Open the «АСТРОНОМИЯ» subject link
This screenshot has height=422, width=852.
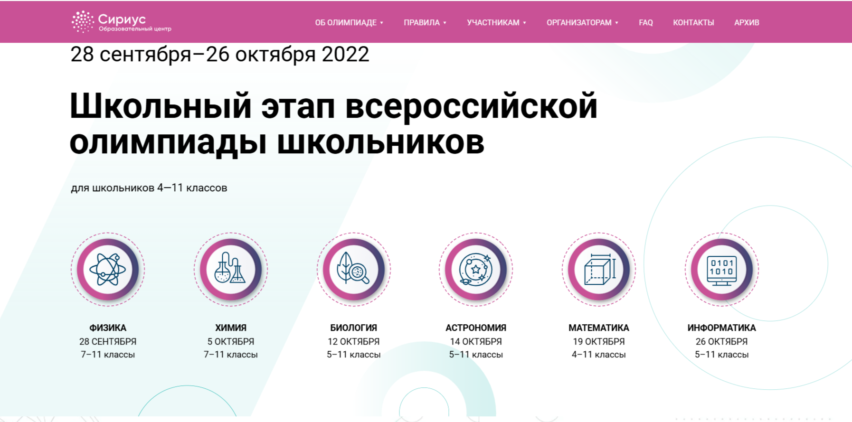476,328
